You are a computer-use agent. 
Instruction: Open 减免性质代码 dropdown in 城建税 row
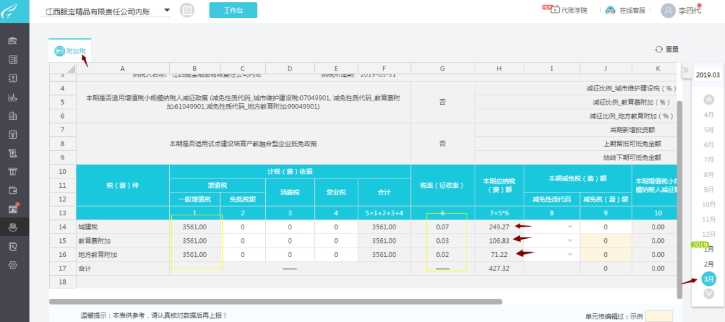(x=570, y=227)
